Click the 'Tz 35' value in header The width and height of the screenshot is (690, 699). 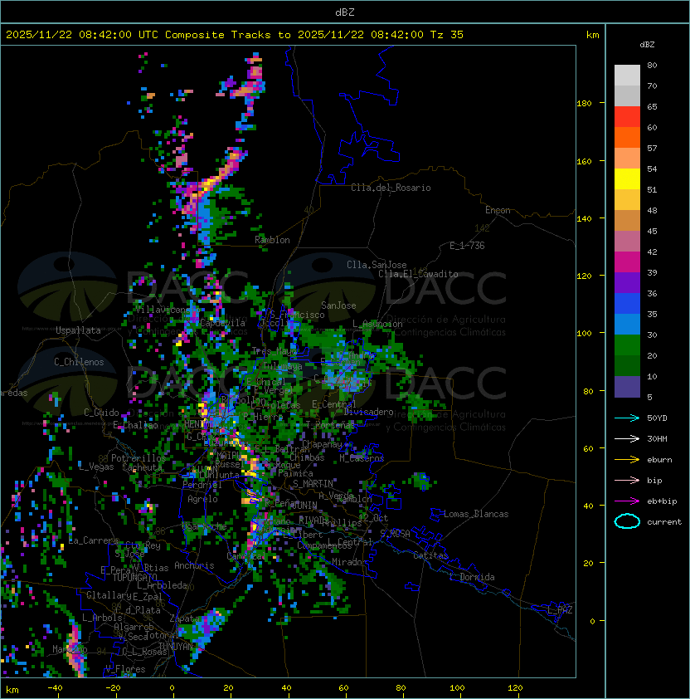click(x=447, y=35)
